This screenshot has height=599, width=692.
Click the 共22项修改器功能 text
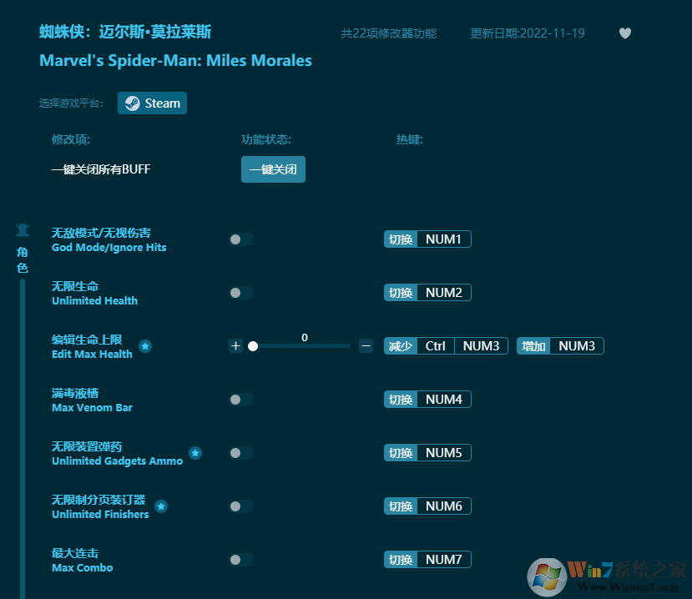pyautogui.click(x=389, y=33)
